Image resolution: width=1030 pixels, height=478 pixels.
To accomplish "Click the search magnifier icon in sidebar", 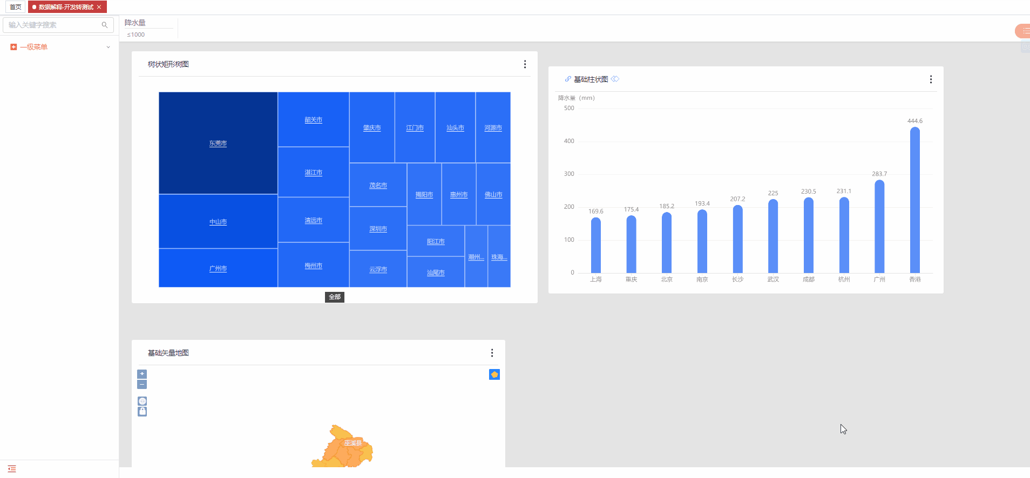I will click(x=105, y=25).
